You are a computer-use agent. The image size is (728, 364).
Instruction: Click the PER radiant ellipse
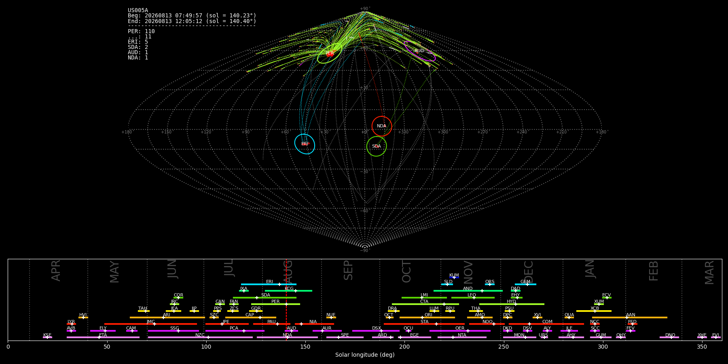[x=330, y=53]
